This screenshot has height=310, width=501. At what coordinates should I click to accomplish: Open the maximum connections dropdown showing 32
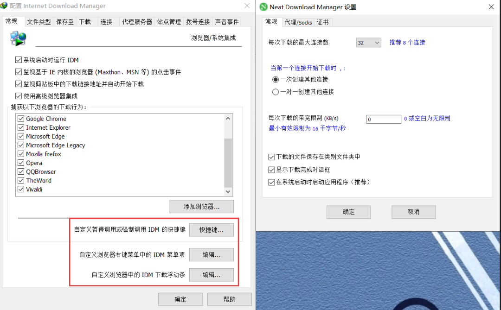click(368, 42)
